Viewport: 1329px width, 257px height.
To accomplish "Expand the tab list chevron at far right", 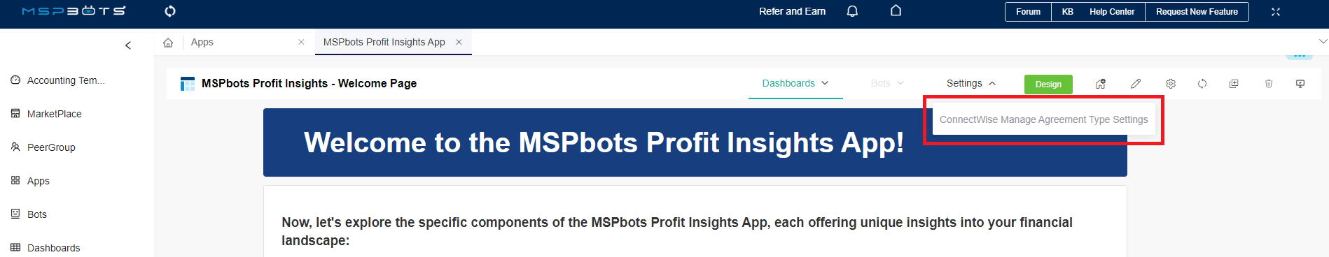I will (1323, 42).
